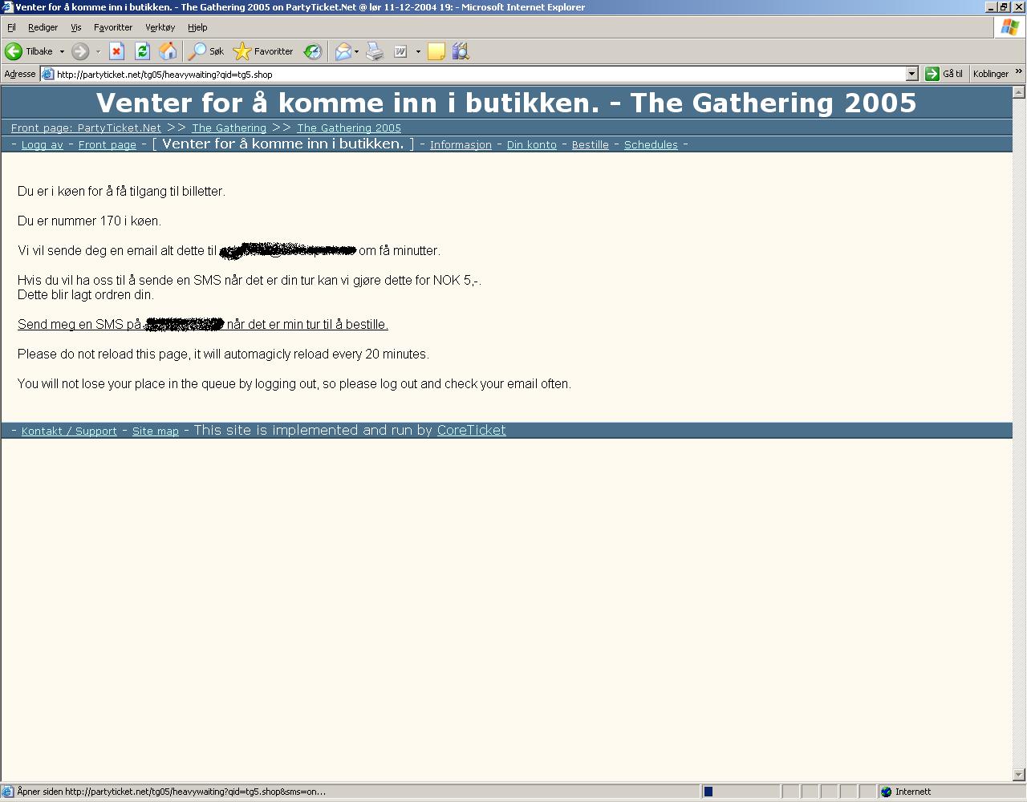Click the Windows flag logo throbber
The height and width of the screenshot is (802, 1027).
click(x=1009, y=27)
